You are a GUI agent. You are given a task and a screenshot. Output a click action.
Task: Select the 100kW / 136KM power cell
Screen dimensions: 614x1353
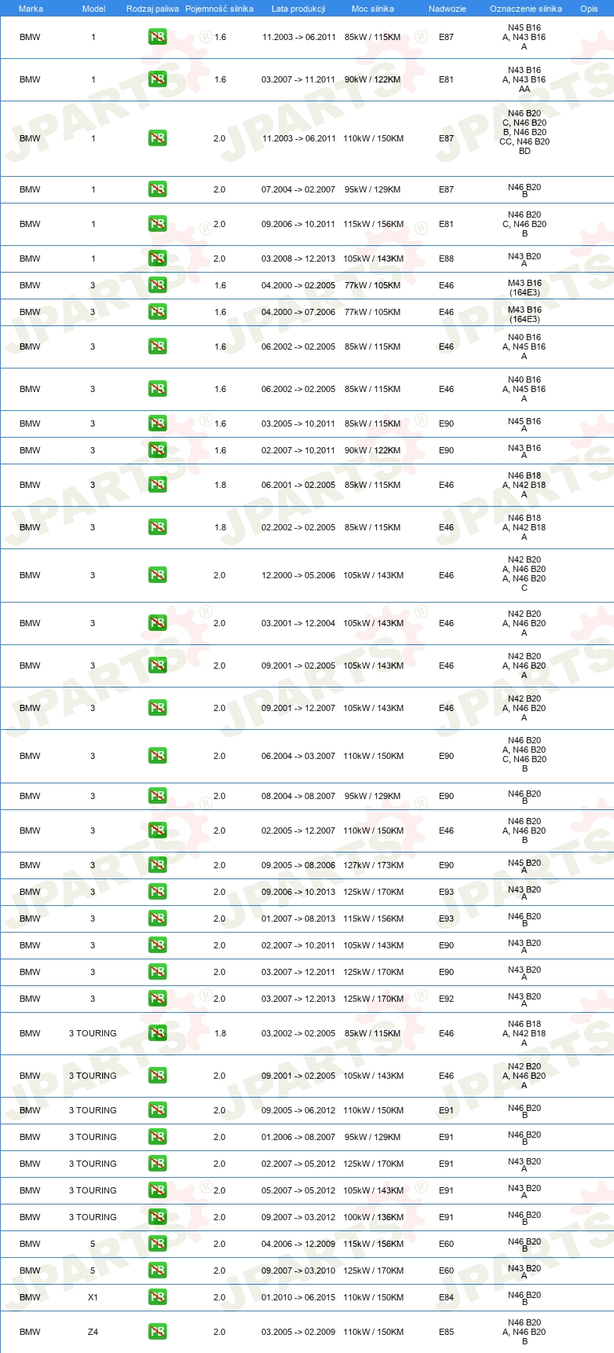[373, 1217]
